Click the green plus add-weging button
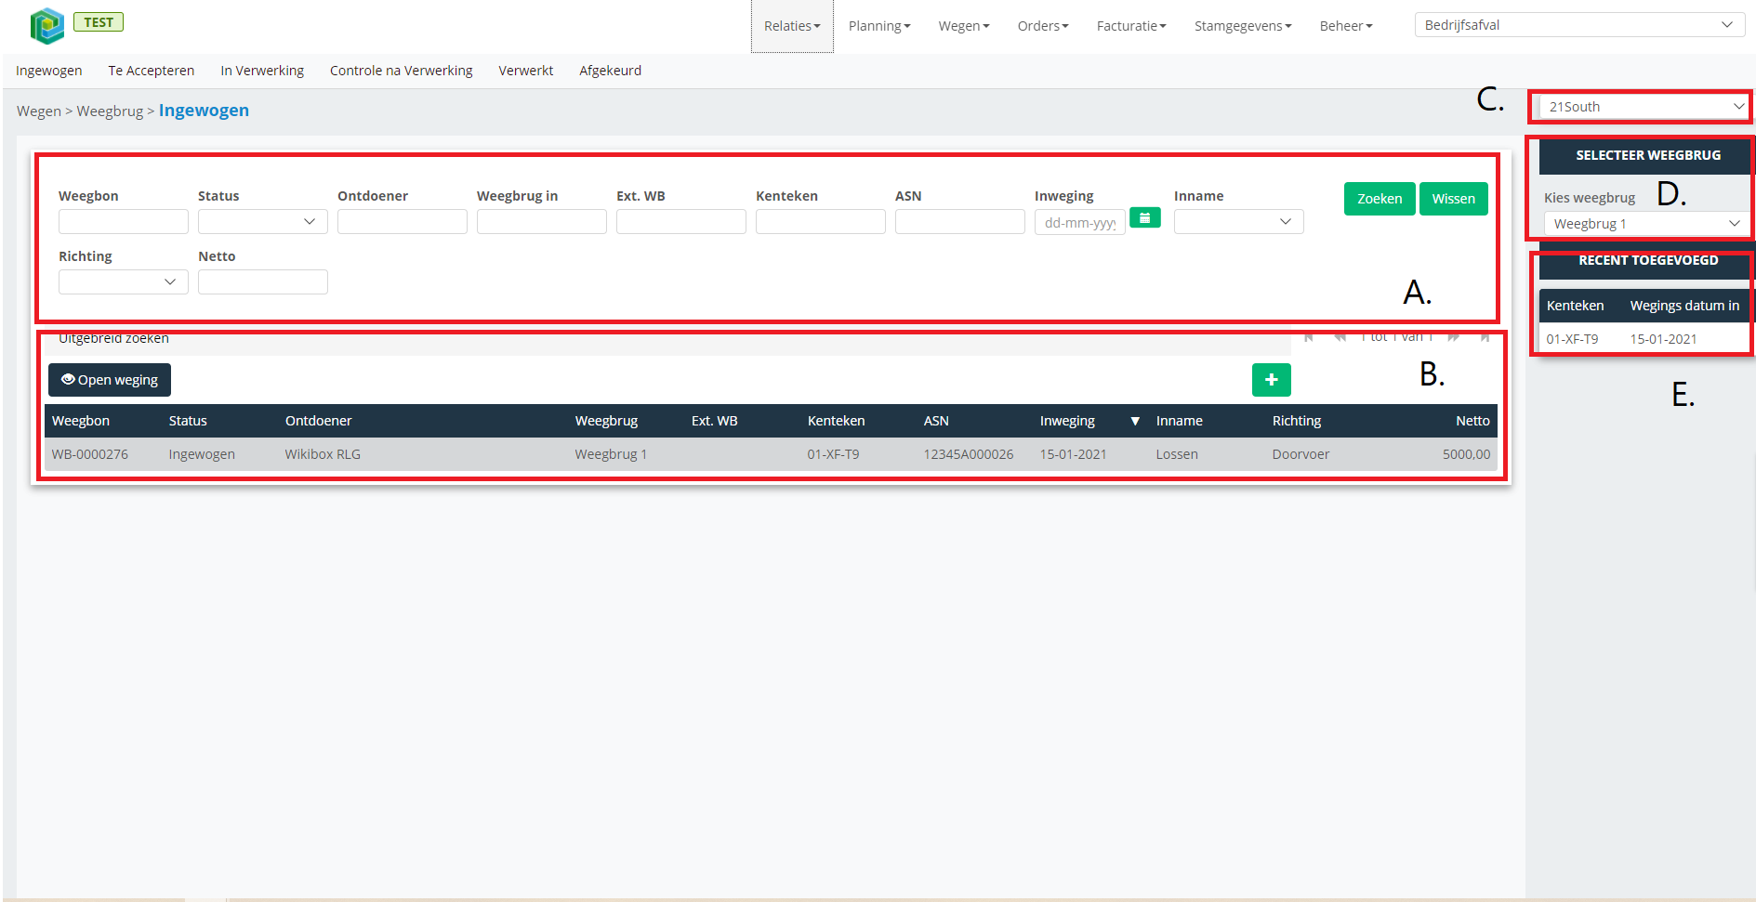Image resolution: width=1756 pixels, height=902 pixels. coord(1271,380)
